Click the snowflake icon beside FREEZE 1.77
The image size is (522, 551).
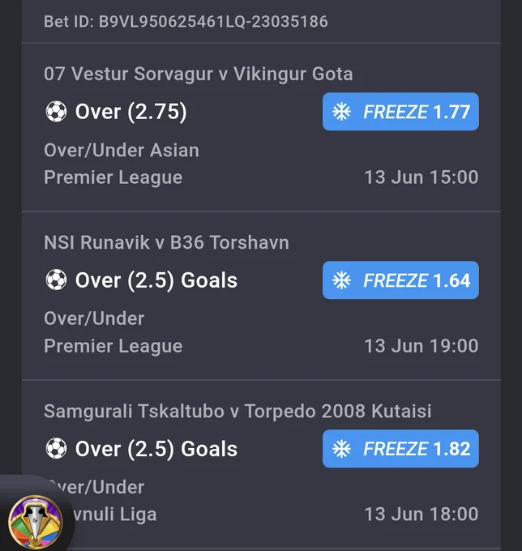(341, 112)
